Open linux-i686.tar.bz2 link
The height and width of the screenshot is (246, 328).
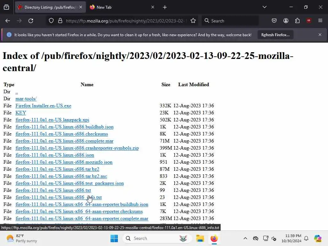pos(57,169)
